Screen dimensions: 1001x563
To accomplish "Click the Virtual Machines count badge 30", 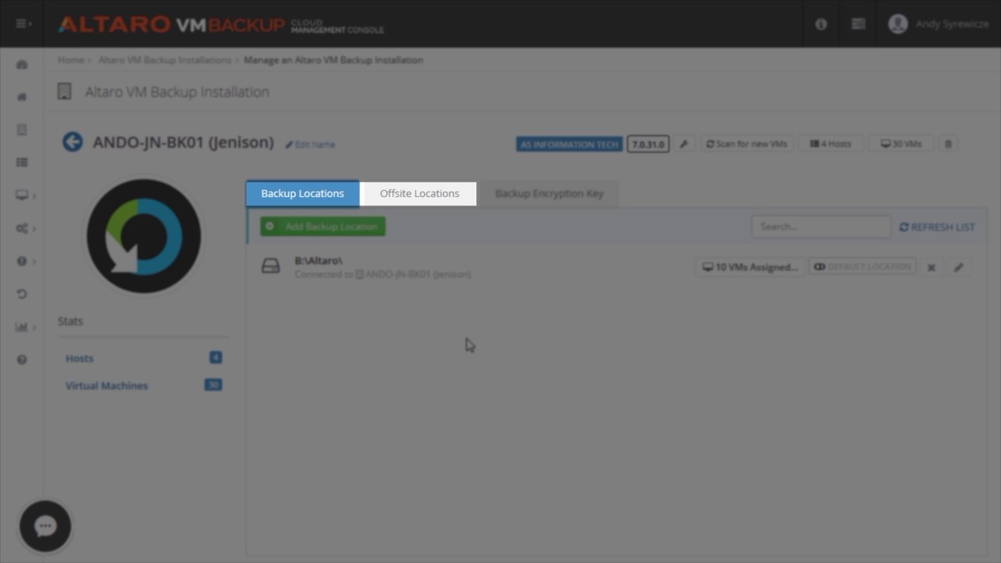I will click(213, 385).
